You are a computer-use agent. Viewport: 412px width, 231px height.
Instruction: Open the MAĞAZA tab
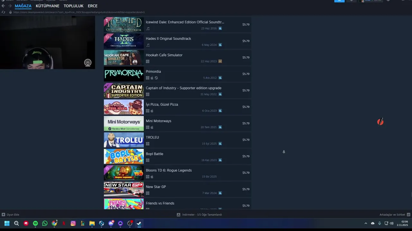(x=23, y=6)
